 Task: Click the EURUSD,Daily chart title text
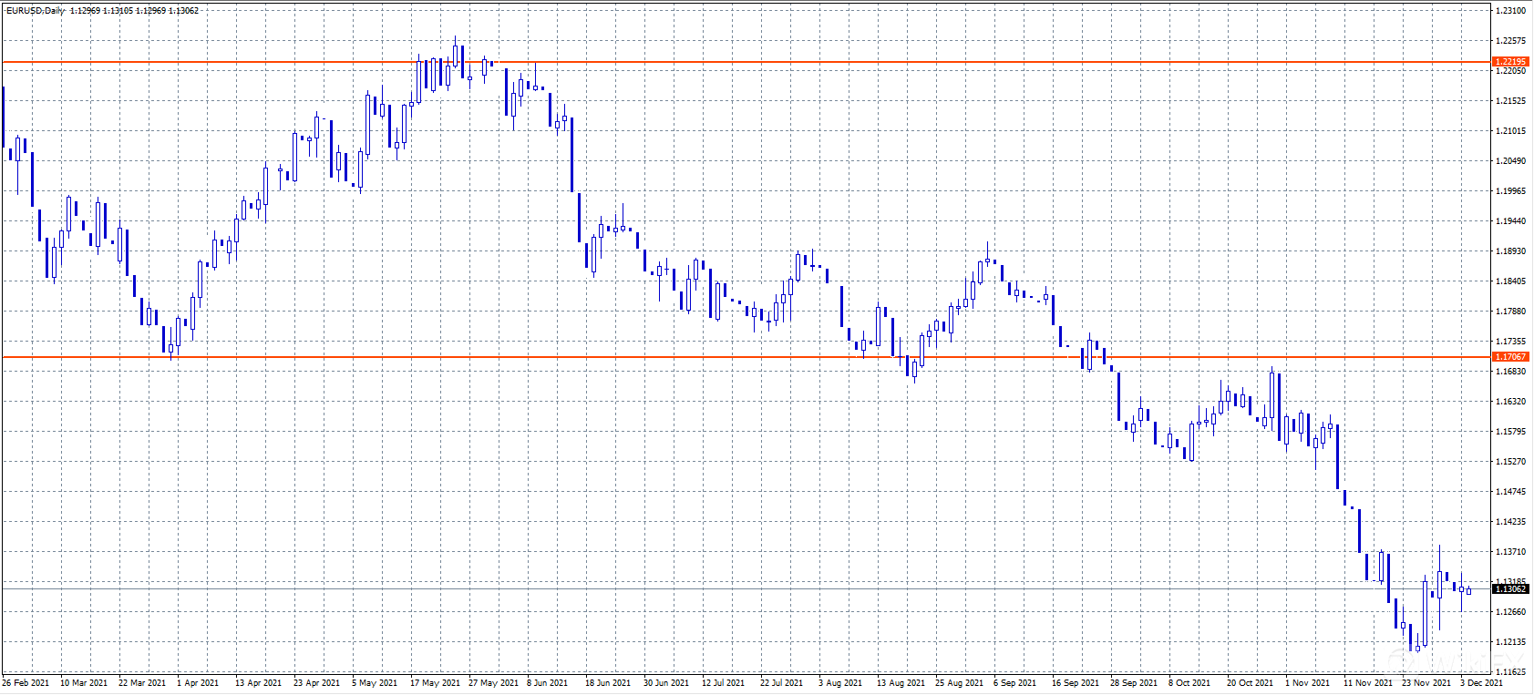click(x=36, y=11)
